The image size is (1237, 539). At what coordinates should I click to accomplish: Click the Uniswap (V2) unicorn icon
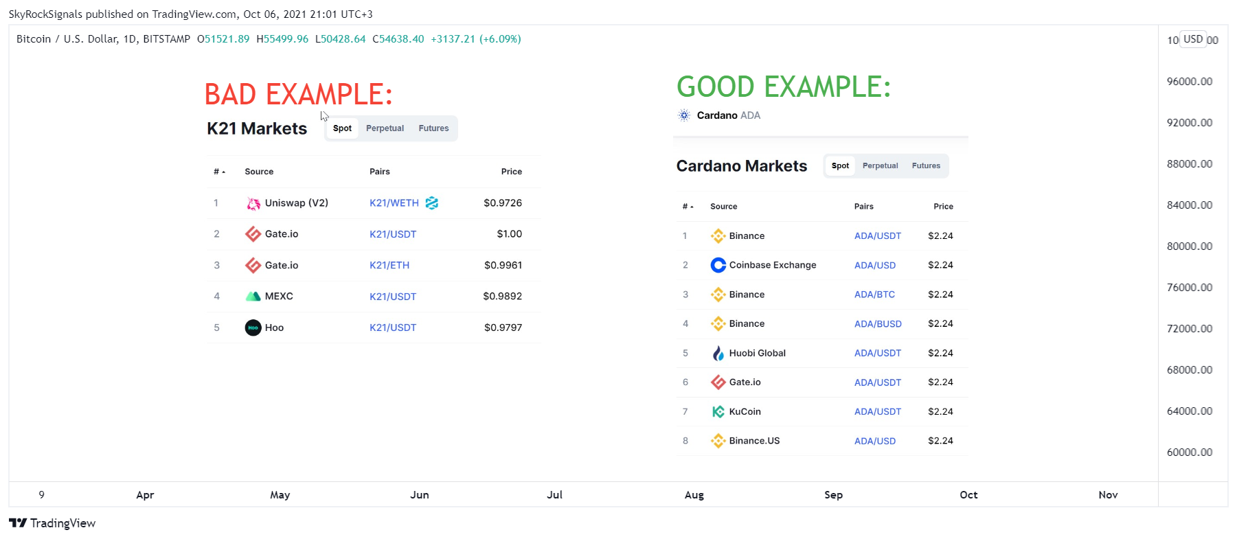tap(253, 203)
